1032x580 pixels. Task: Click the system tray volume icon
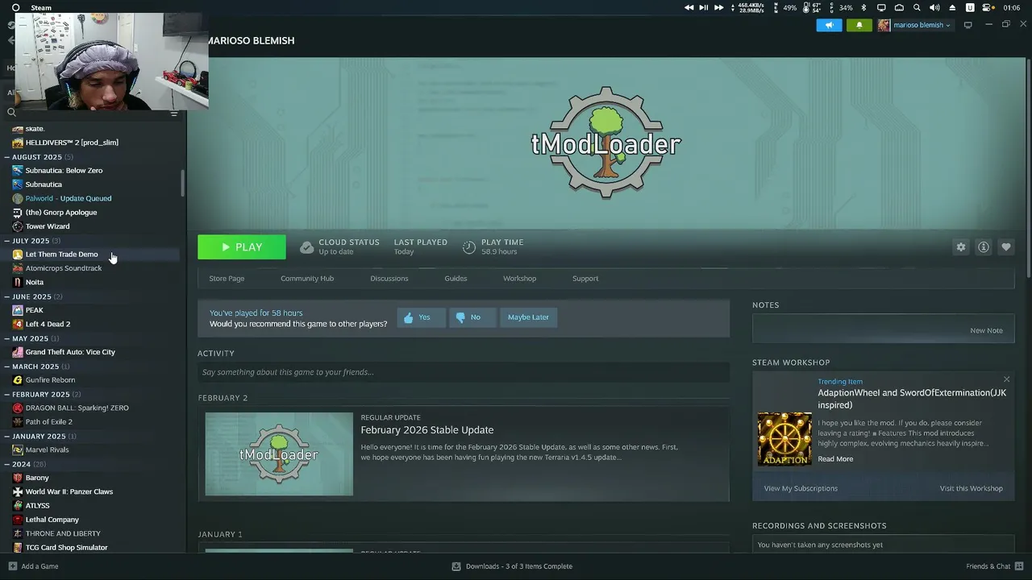coord(934,7)
